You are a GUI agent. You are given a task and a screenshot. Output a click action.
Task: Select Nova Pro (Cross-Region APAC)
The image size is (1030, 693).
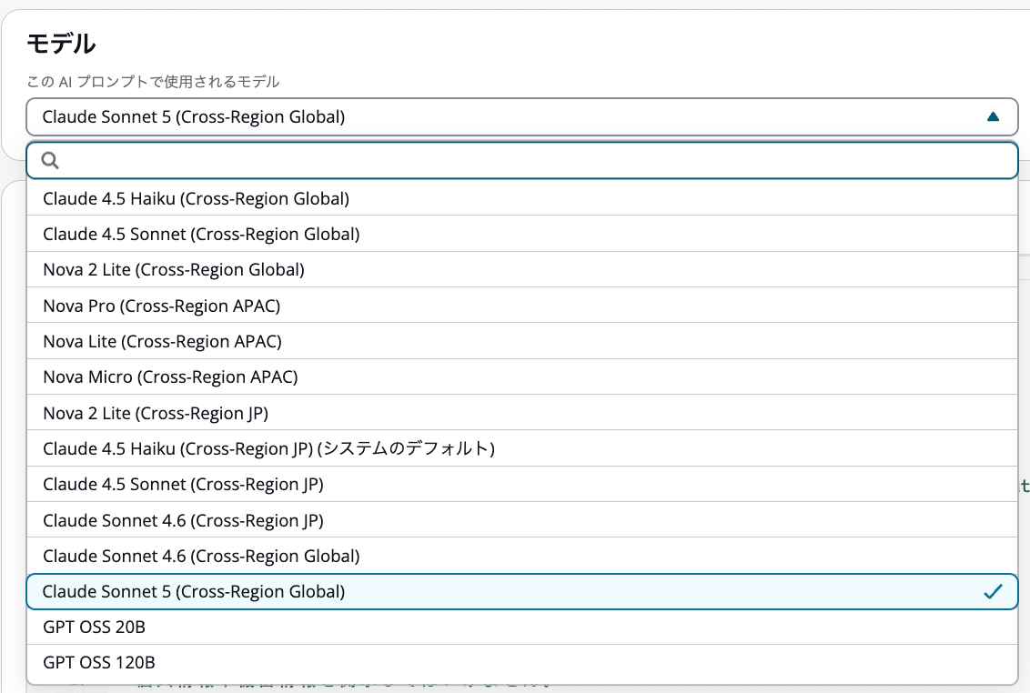(x=522, y=306)
